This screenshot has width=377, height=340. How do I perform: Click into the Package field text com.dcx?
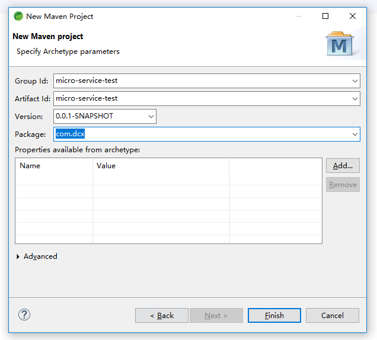(70, 134)
